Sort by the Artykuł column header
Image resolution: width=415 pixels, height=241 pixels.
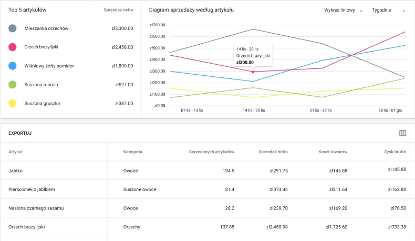click(x=15, y=152)
